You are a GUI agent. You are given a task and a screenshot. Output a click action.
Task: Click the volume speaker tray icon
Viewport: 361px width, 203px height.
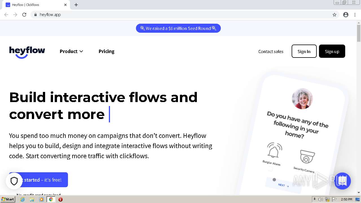tap(321, 199)
